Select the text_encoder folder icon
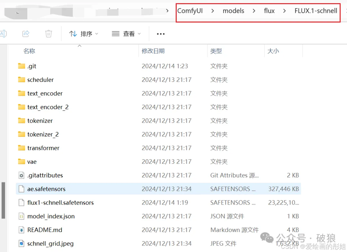347x252 pixels. point(22,93)
